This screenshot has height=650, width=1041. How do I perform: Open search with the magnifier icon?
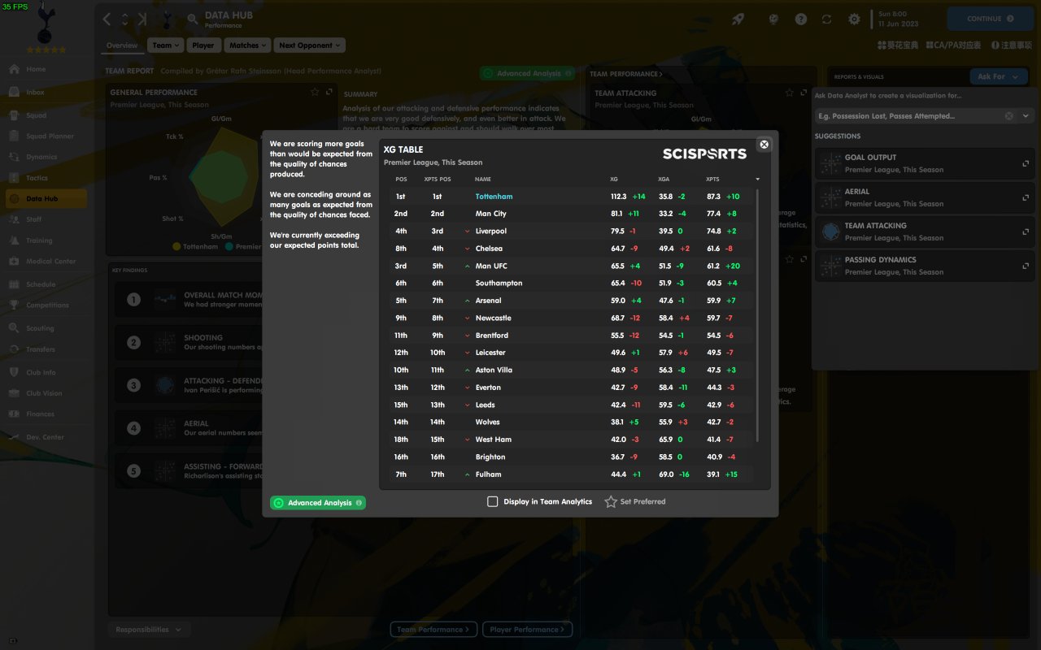[x=193, y=19]
